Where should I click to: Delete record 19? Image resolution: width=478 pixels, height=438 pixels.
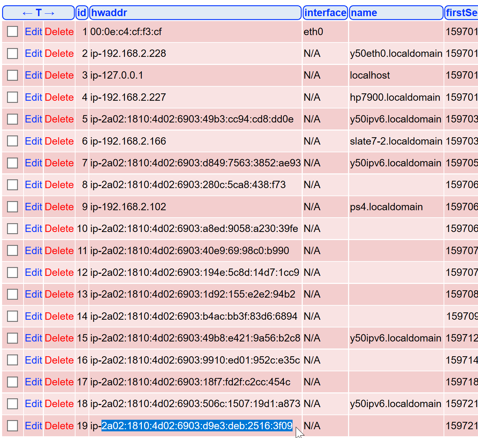[59, 425]
